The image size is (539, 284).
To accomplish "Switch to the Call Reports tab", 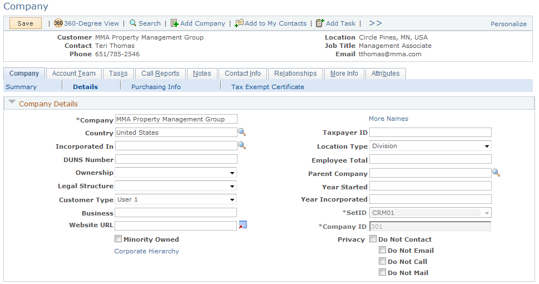I will (x=160, y=74).
